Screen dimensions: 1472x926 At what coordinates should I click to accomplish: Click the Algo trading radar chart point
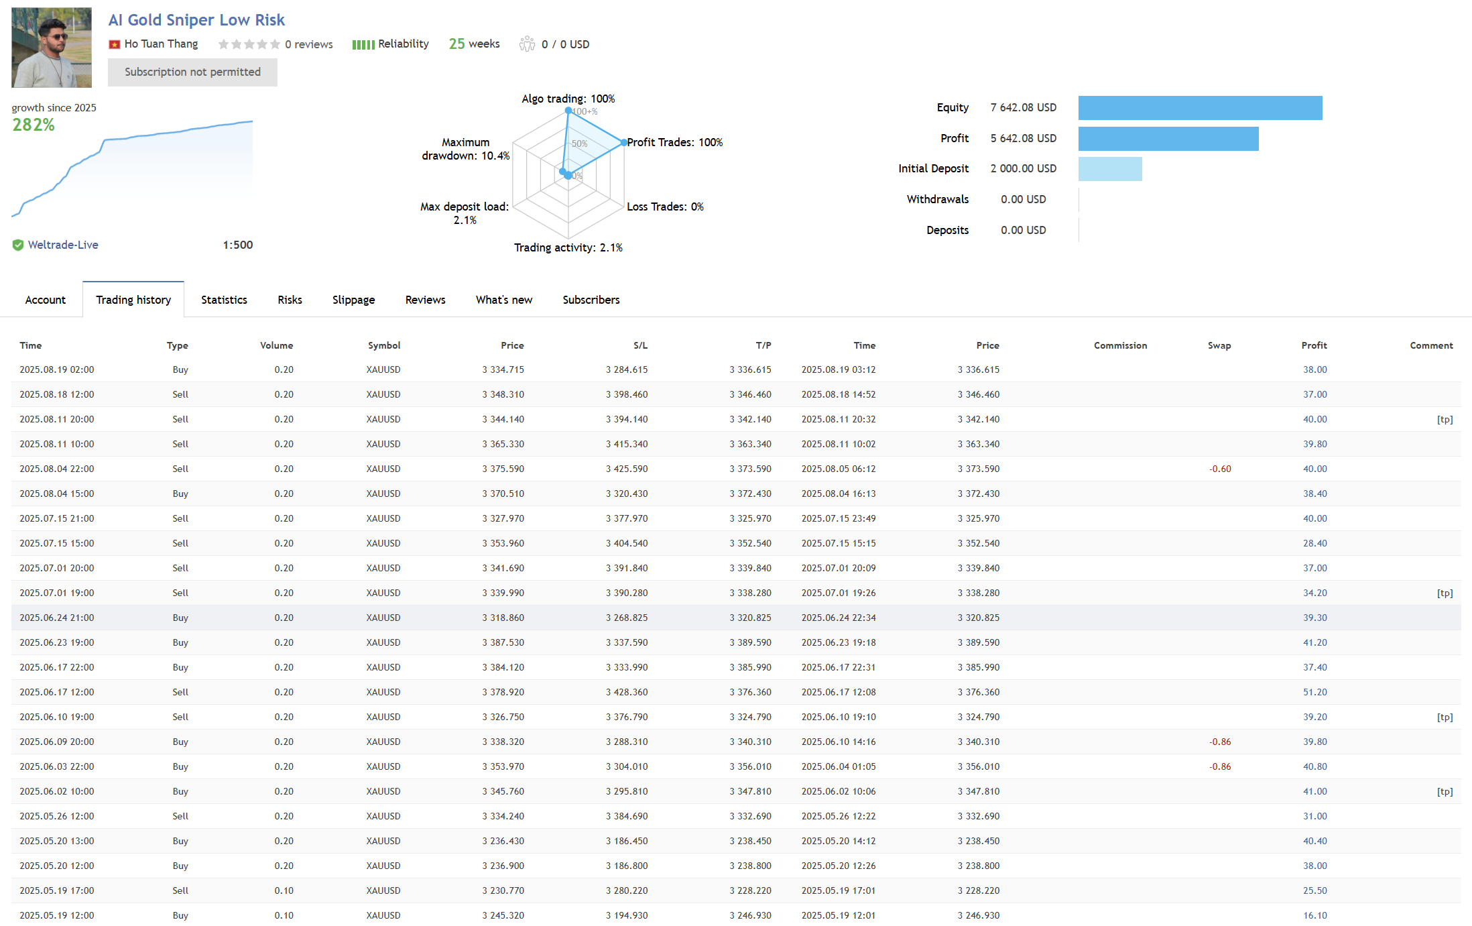click(568, 111)
